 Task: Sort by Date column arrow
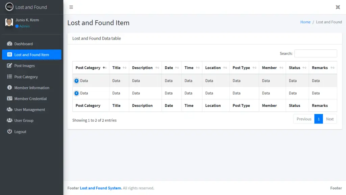click(x=177, y=68)
